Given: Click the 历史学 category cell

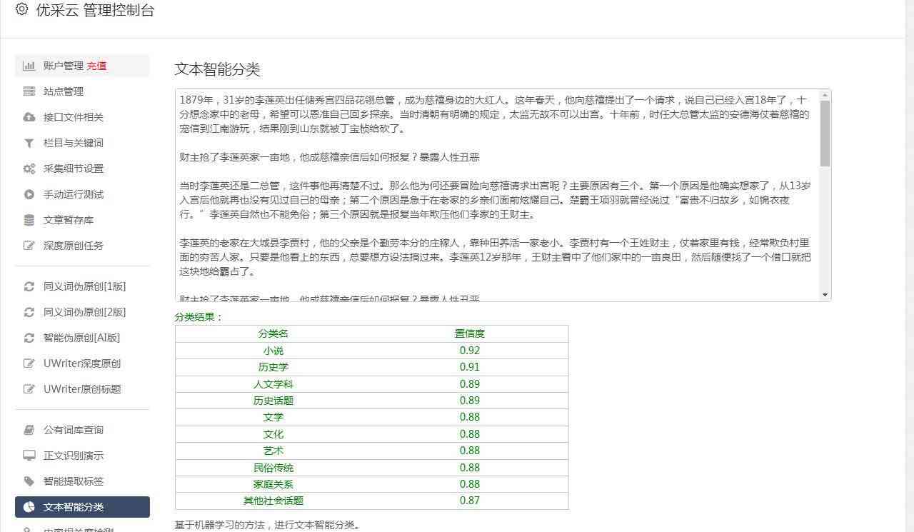Looking at the screenshot, I should click(x=273, y=367).
